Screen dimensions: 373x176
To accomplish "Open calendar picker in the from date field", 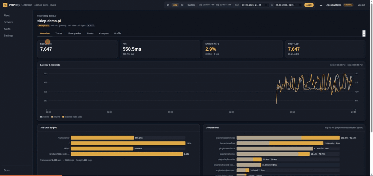I will (266, 5).
